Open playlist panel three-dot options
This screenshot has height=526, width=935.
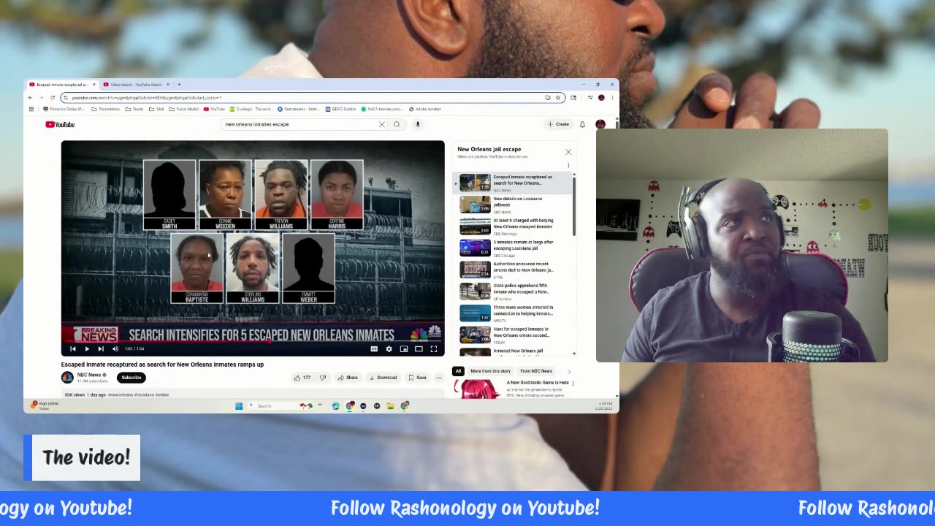click(x=568, y=165)
